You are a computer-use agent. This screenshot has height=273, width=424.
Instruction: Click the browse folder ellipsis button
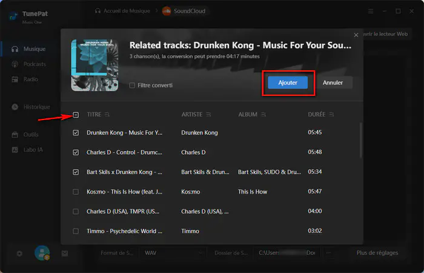[x=328, y=253]
